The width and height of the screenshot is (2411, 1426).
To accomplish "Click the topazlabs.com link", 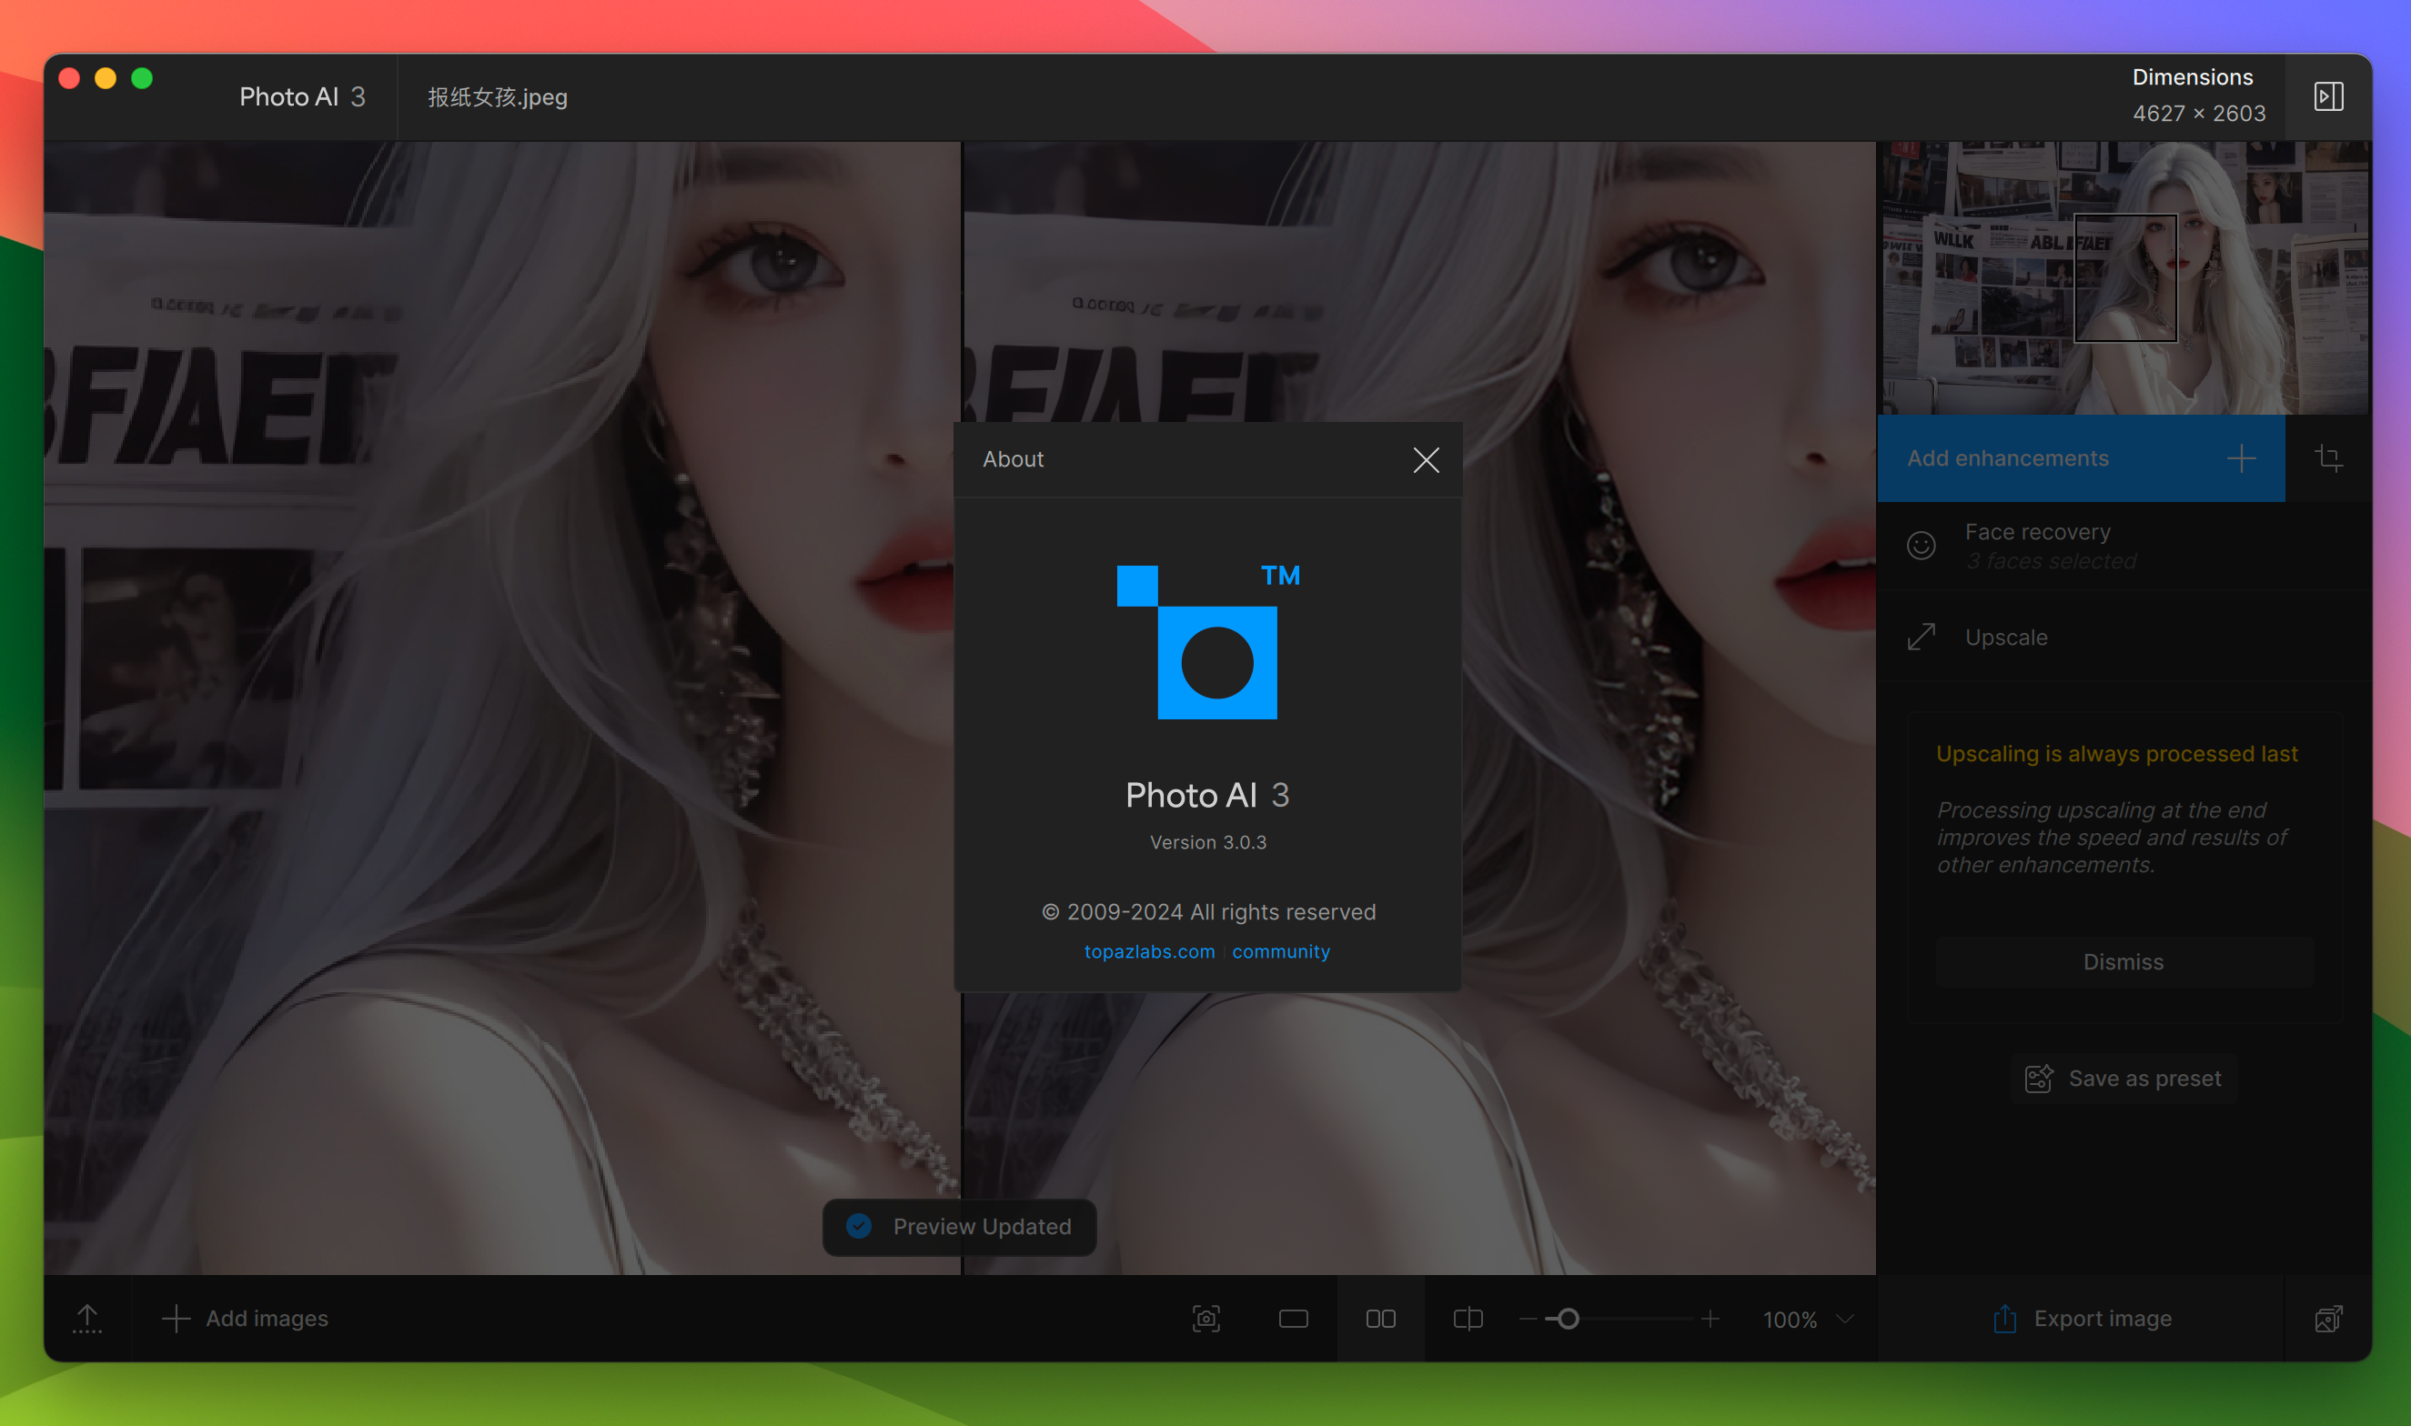I will pyautogui.click(x=1148, y=950).
